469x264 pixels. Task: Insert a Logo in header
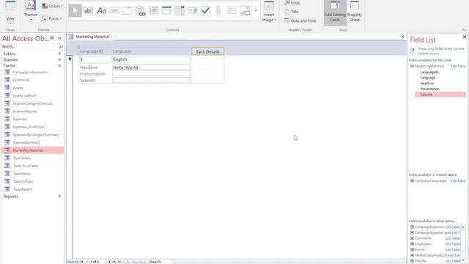point(292,3)
